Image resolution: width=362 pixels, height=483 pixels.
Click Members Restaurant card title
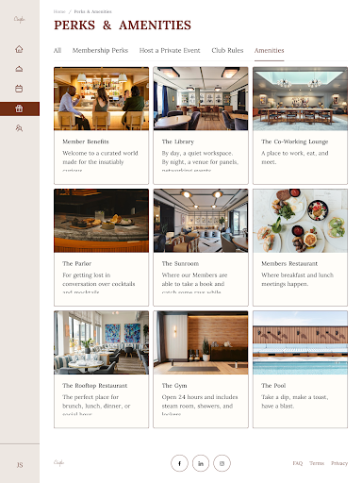[x=289, y=263]
